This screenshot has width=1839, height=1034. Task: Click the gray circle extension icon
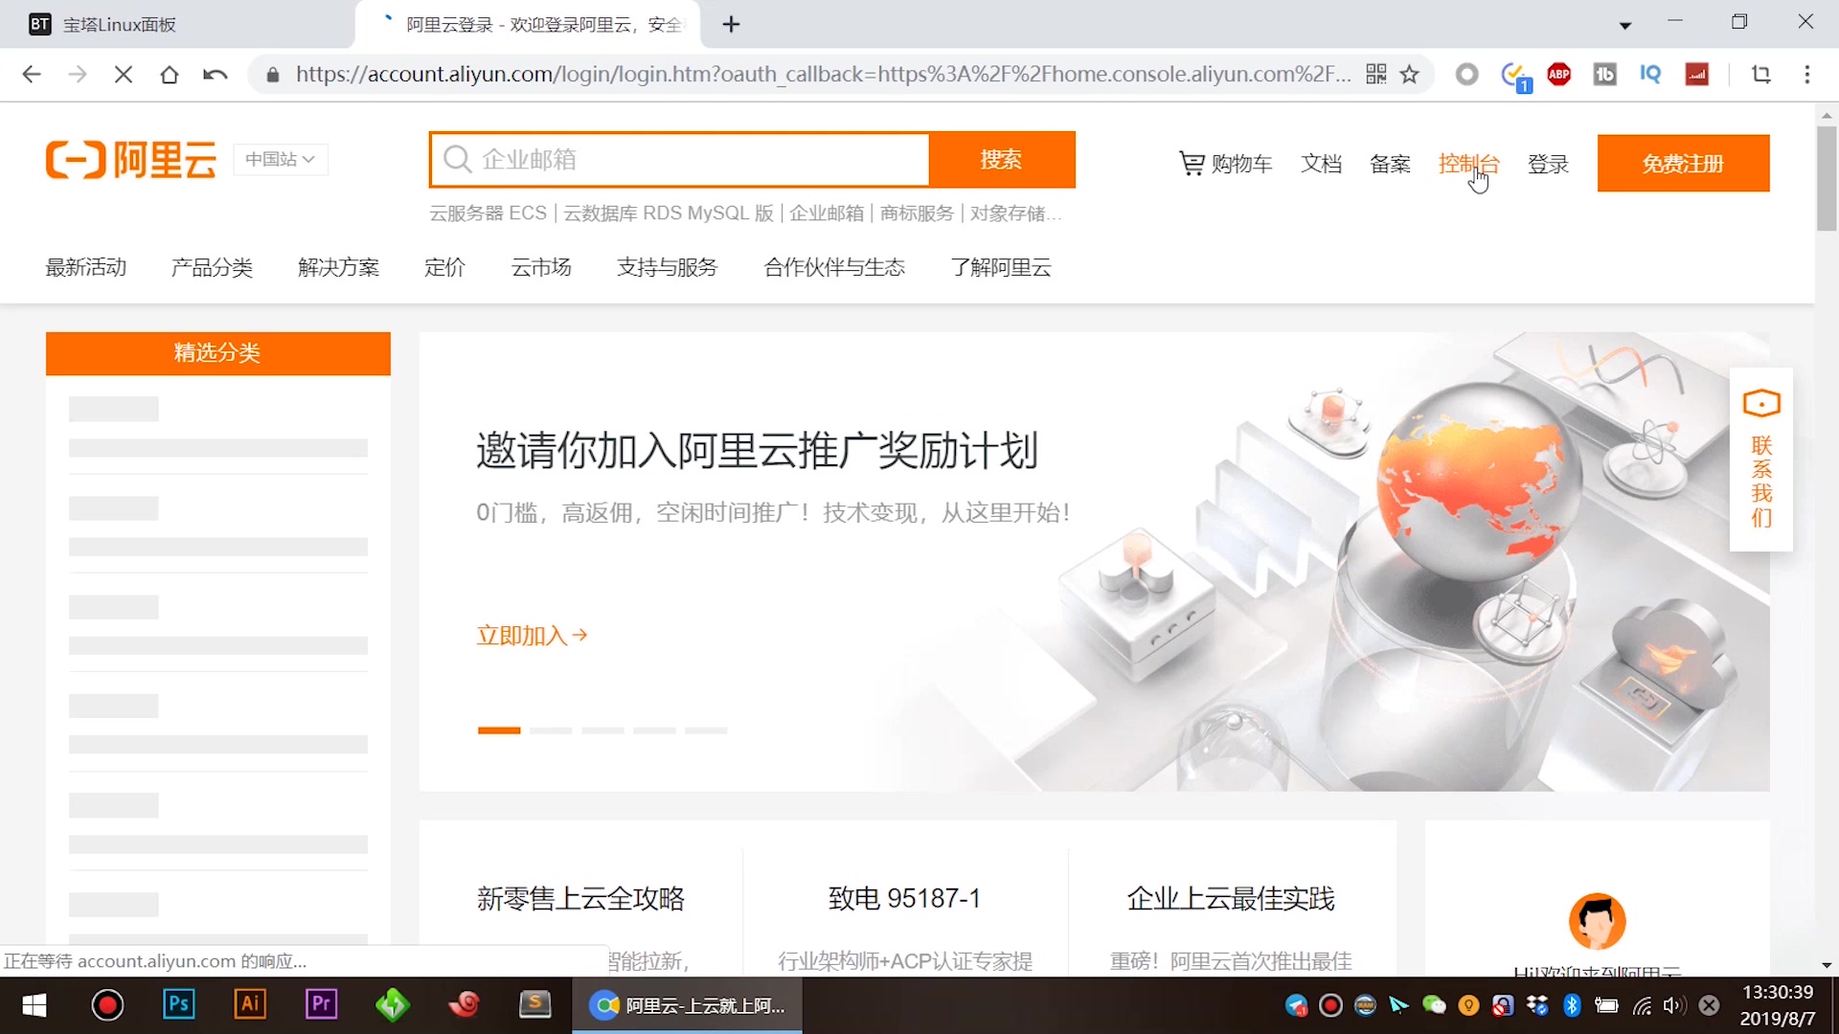point(1466,75)
